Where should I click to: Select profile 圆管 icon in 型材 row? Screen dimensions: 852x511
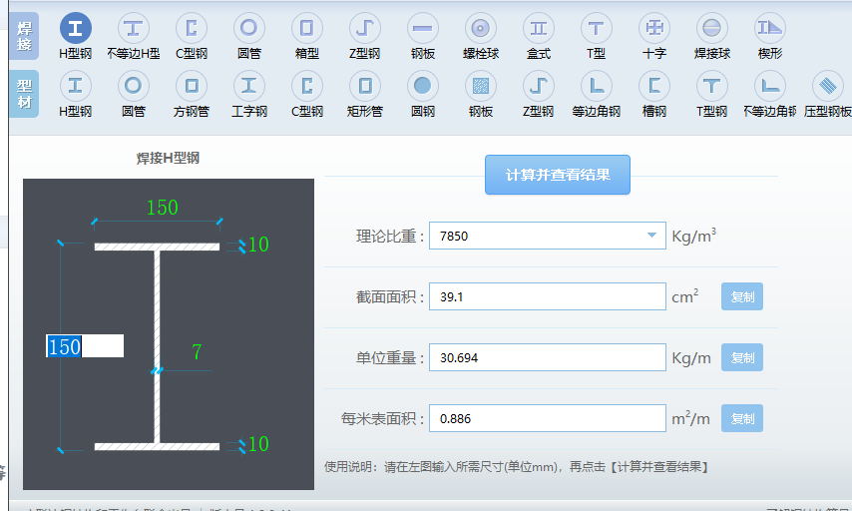click(133, 86)
